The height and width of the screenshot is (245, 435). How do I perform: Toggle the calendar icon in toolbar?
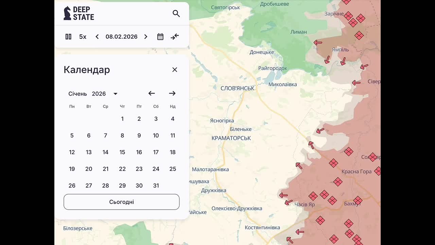pyautogui.click(x=160, y=37)
